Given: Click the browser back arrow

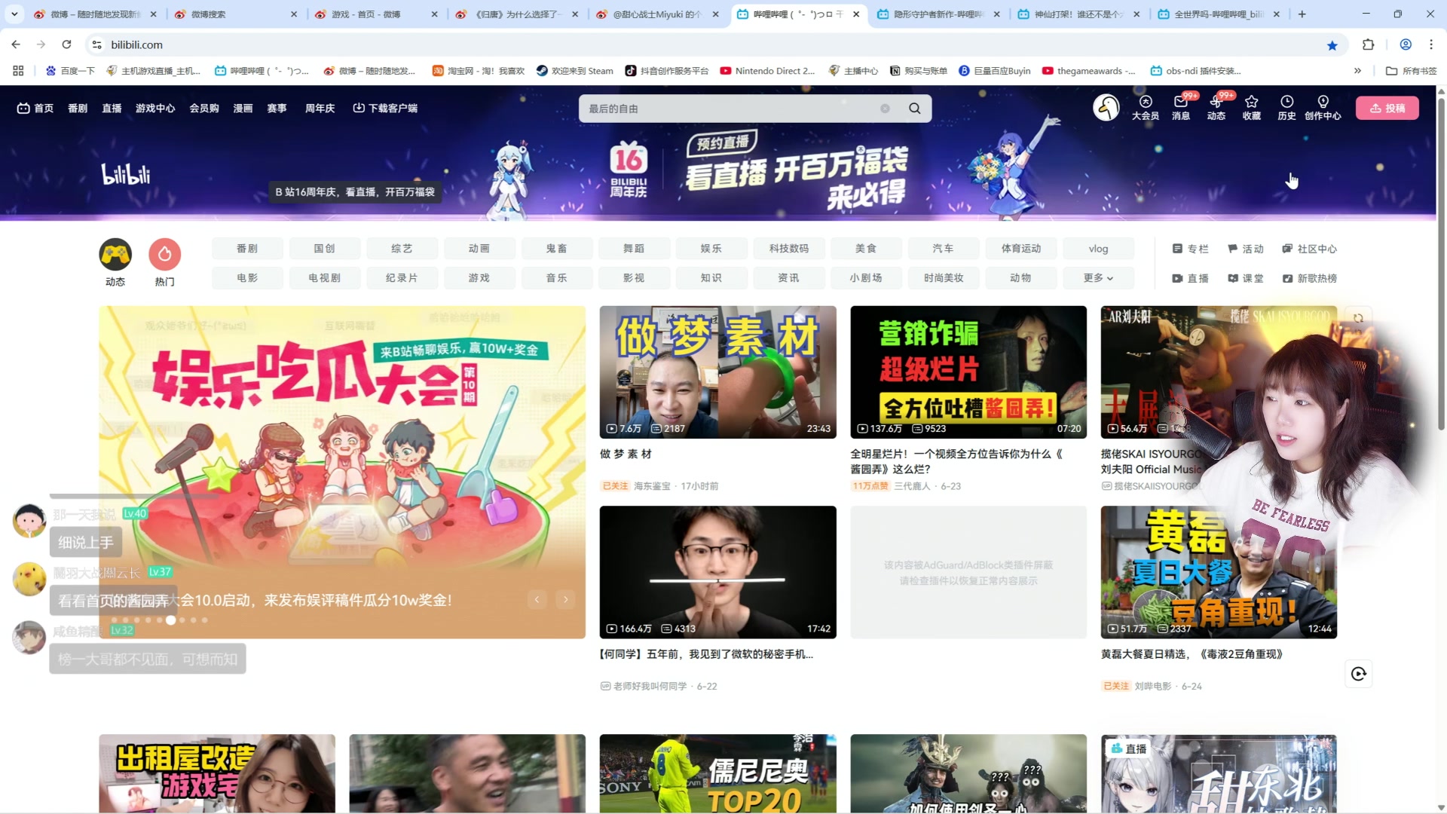Looking at the screenshot, I should click(x=16, y=44).
